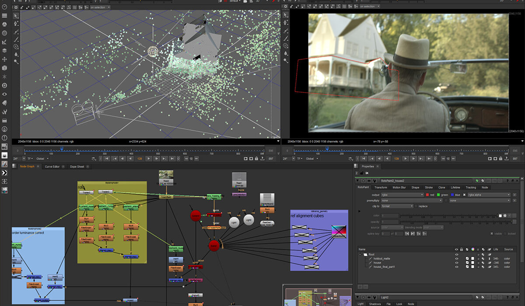Image resolution: width=525 pixels, height=306 pixels.
Task: Click the frame marker on 3D viewer timeline
Action: 62,149
